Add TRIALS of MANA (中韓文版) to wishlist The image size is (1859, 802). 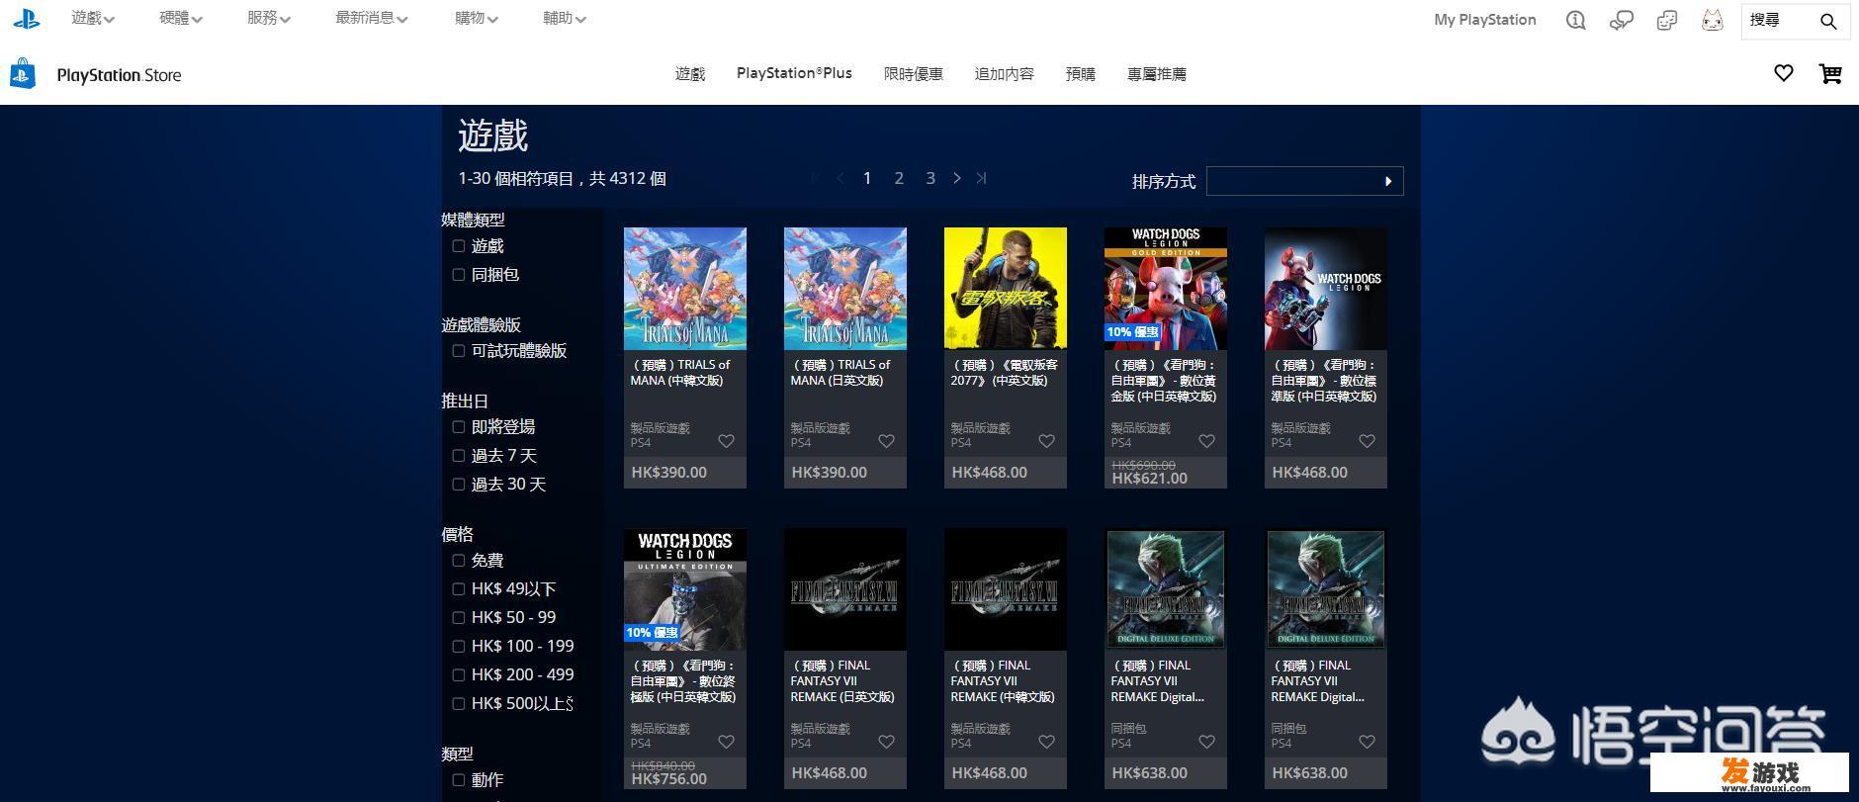726,441
